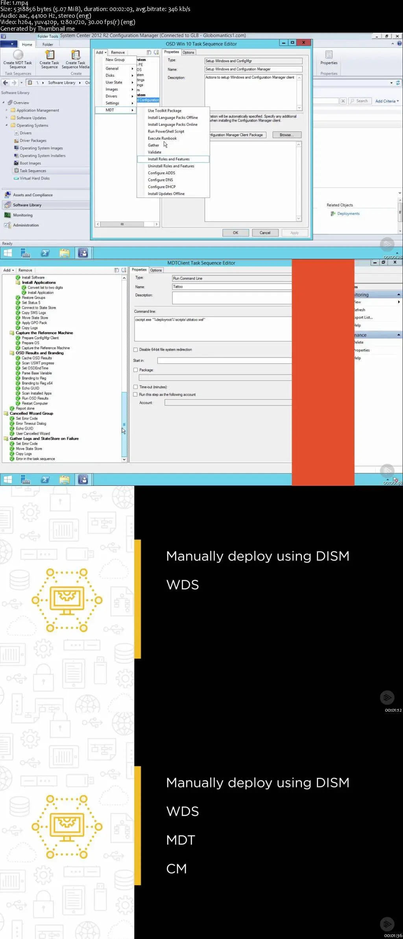
Task: Open the Properties ribbon icon in Configuration Manager
Action: tap(329, 55)
